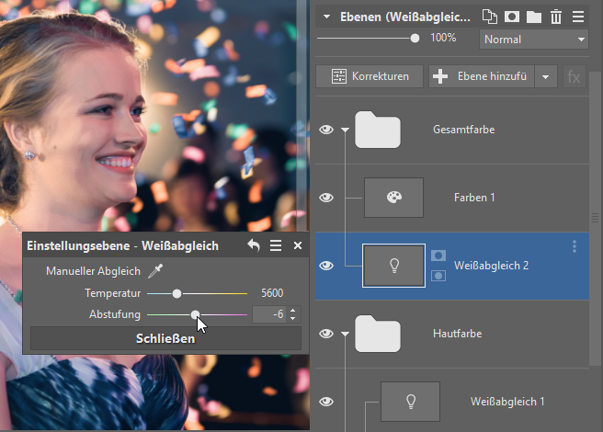
Task: Collapse the Ebenen panel with the header triangle
Action: [326, 17]
